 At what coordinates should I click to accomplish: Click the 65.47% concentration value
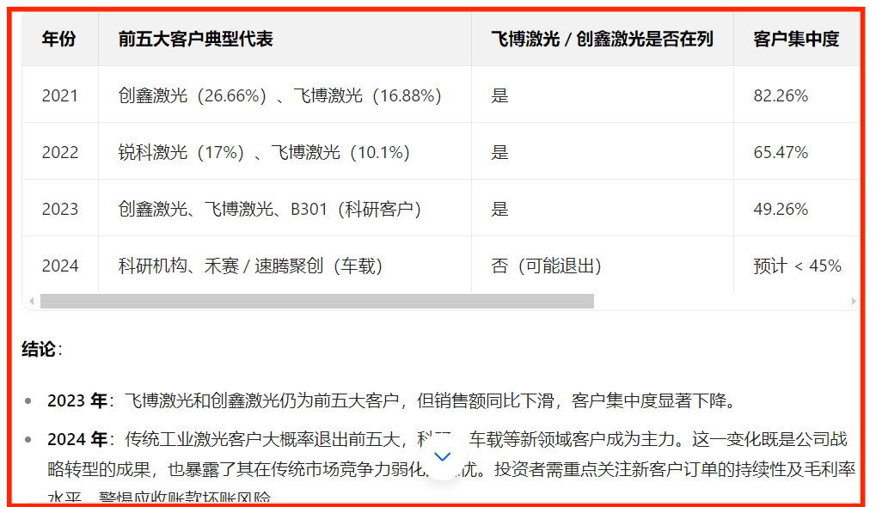[781, 152]
